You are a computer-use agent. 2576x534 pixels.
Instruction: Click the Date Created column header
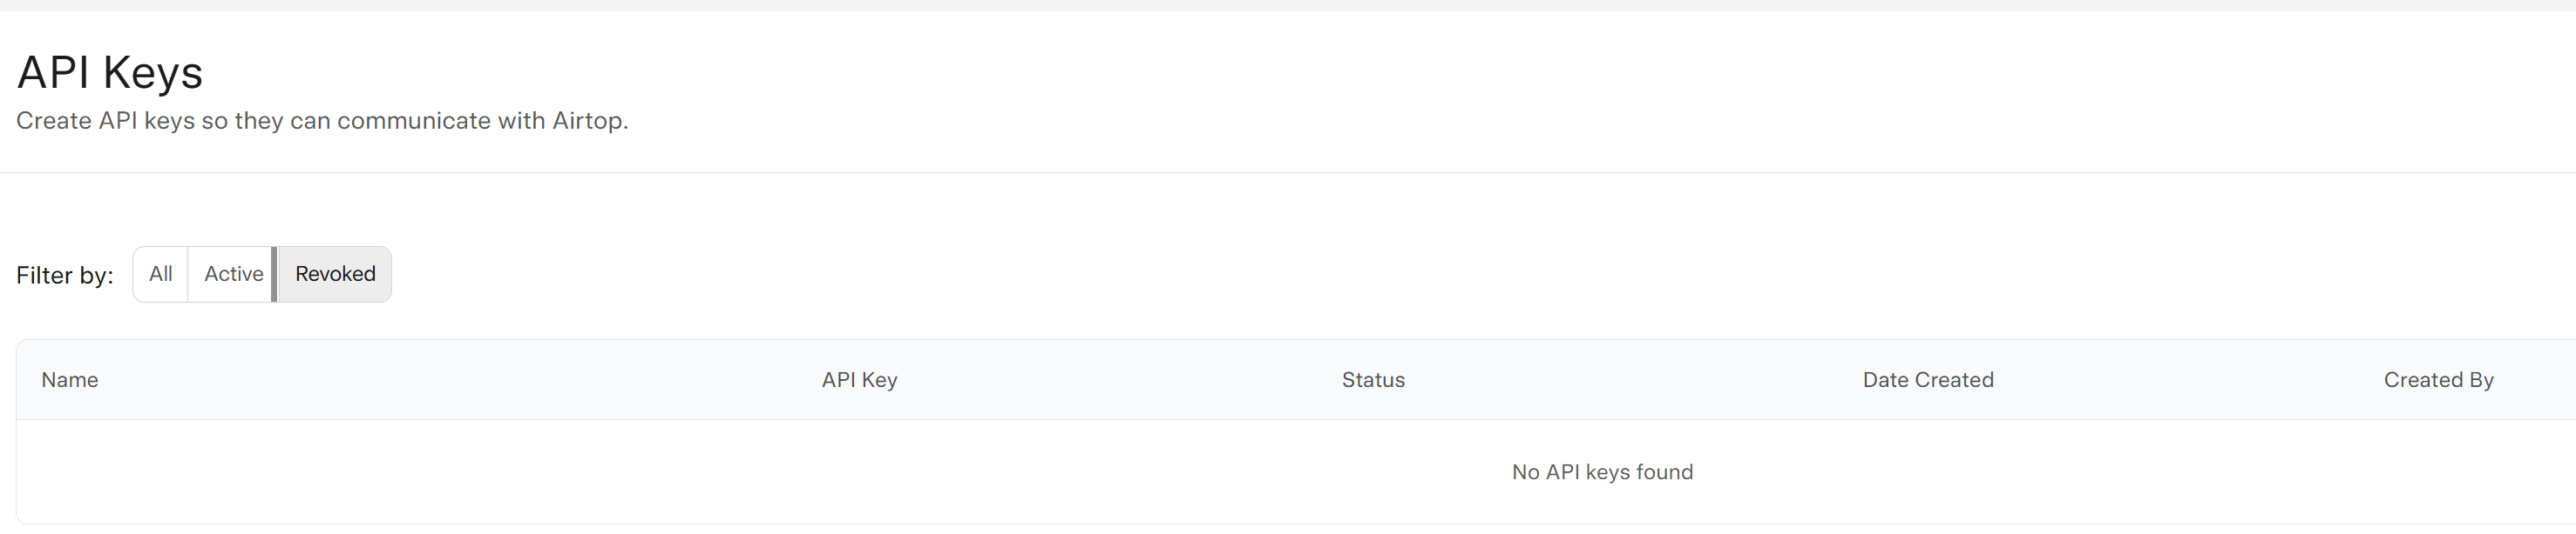click(1927, 380)
